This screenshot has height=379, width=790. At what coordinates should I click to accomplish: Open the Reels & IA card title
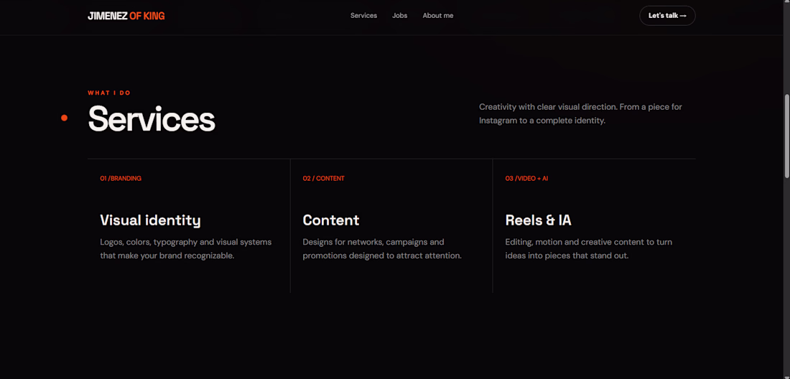pyautogui.click(x=538, y=220)
